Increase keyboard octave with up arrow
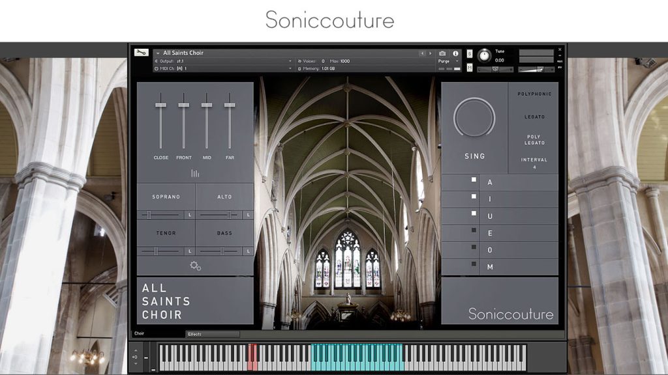This screenshot has width=668, height=375. [136, 351]
